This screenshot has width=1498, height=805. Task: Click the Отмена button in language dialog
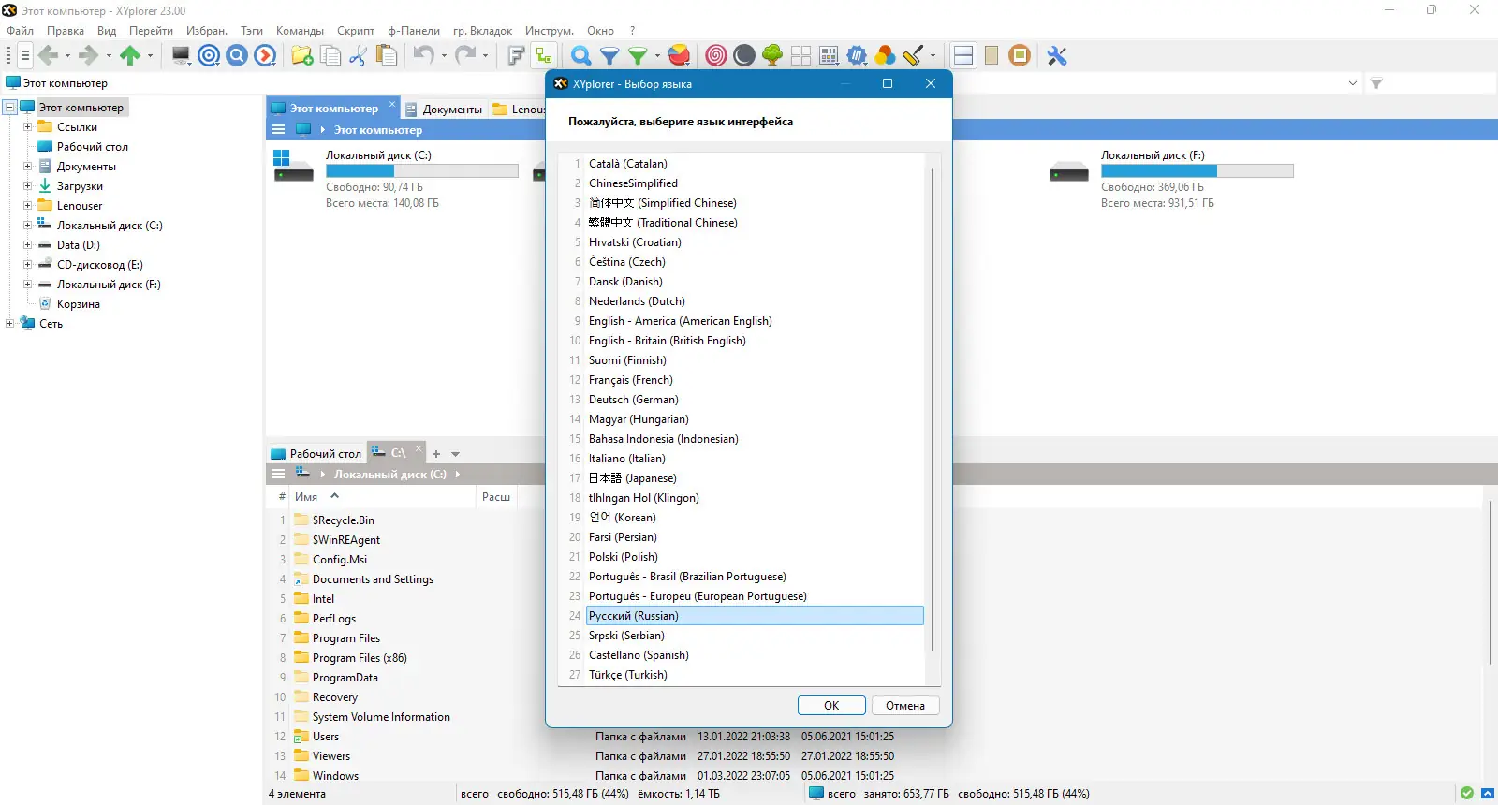click(x=905, y=706)
